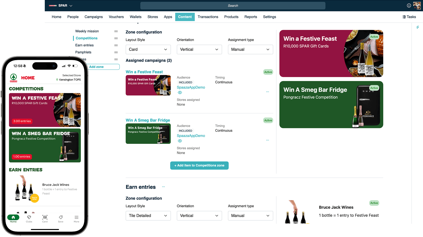Tap Win A Festive Feast card in phone
The height and width of the screenshot is (237, 423).
(45, 110)
